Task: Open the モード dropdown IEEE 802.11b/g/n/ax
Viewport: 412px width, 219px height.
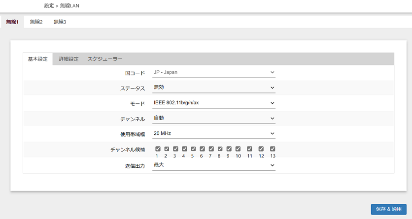Action: pos(213,103)
